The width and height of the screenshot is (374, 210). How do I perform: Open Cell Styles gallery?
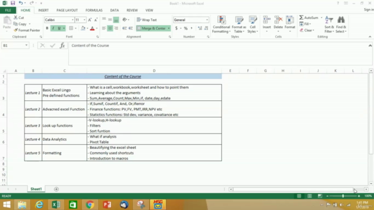[x=252, y=24]
